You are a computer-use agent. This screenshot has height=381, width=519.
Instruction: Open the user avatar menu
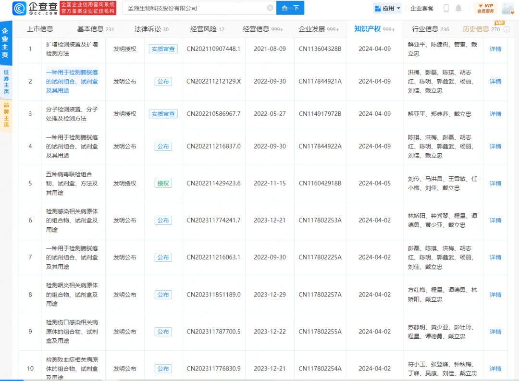(x=508, y=8)
